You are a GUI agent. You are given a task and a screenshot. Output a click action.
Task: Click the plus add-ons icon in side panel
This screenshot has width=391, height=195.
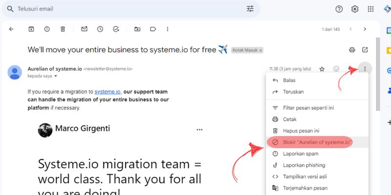pos(389,122)
